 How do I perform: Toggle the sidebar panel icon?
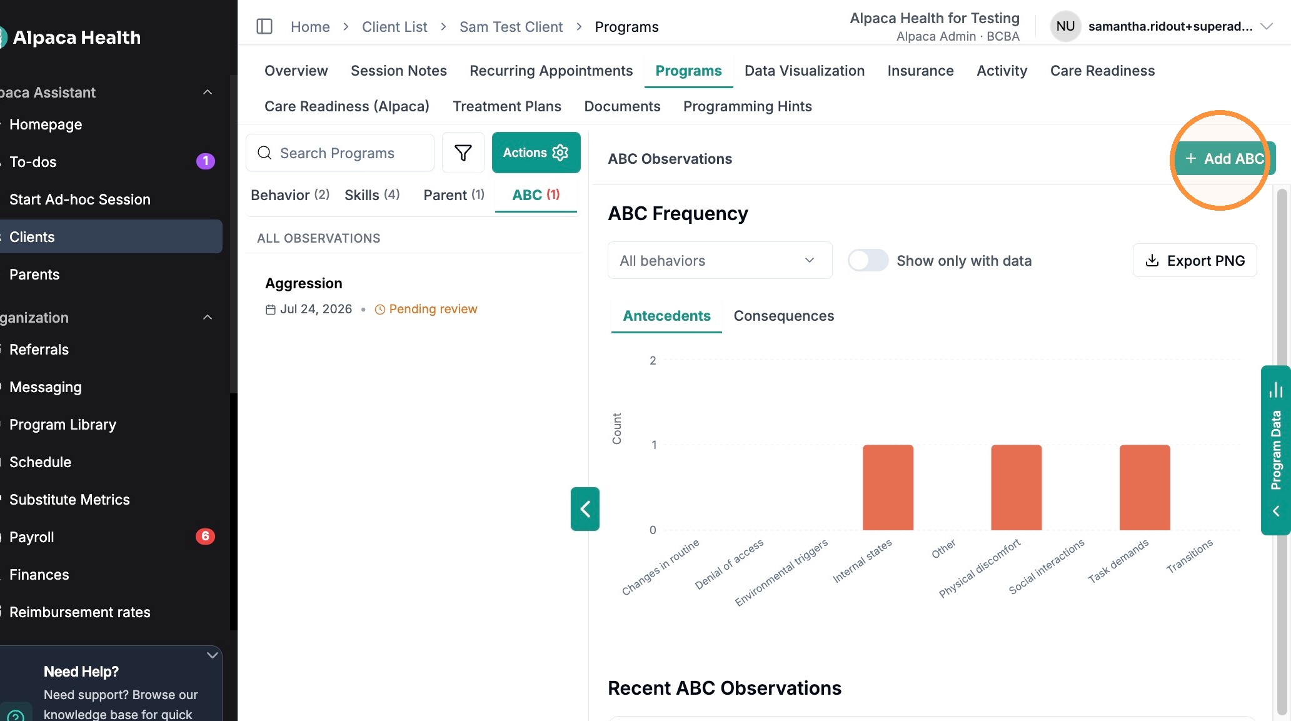(264, 26)
